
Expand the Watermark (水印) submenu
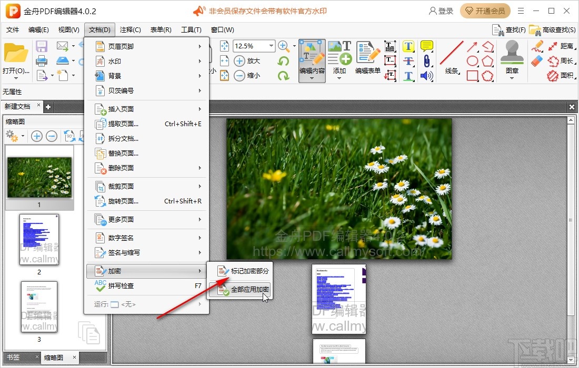(x=147, y=61)
